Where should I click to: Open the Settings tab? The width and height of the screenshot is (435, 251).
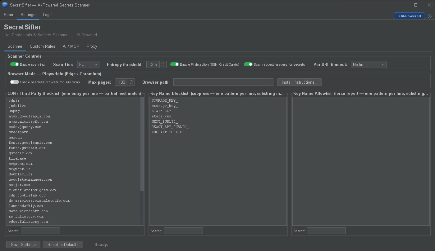click(x=28, y=15)
